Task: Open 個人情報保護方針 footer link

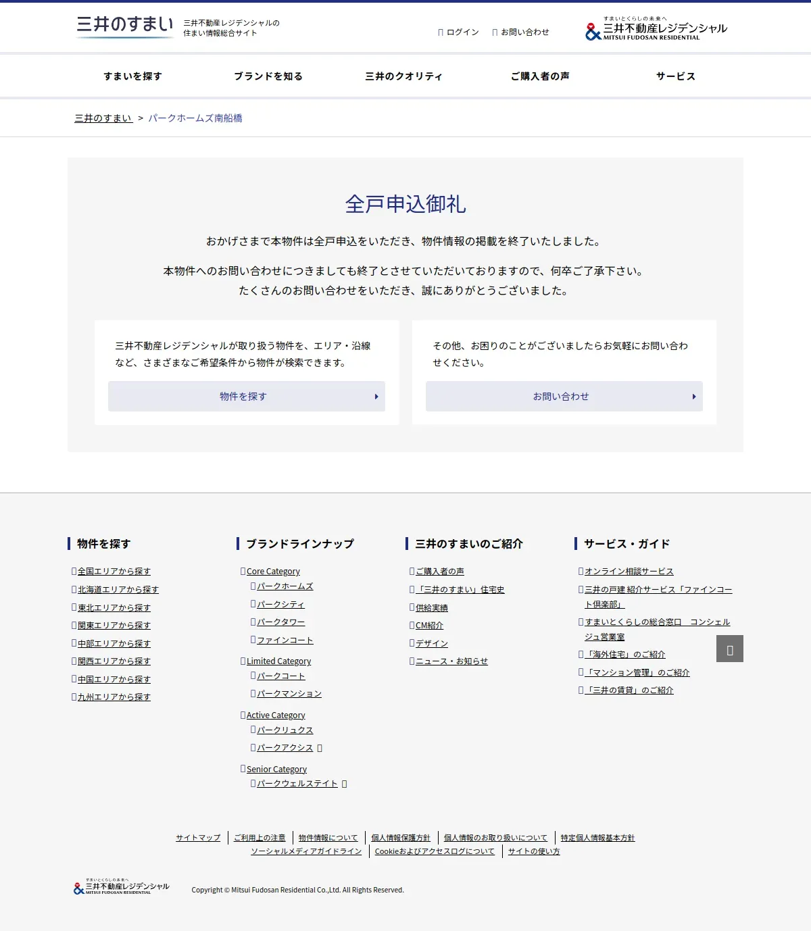Action: click(x=400, y=838)
